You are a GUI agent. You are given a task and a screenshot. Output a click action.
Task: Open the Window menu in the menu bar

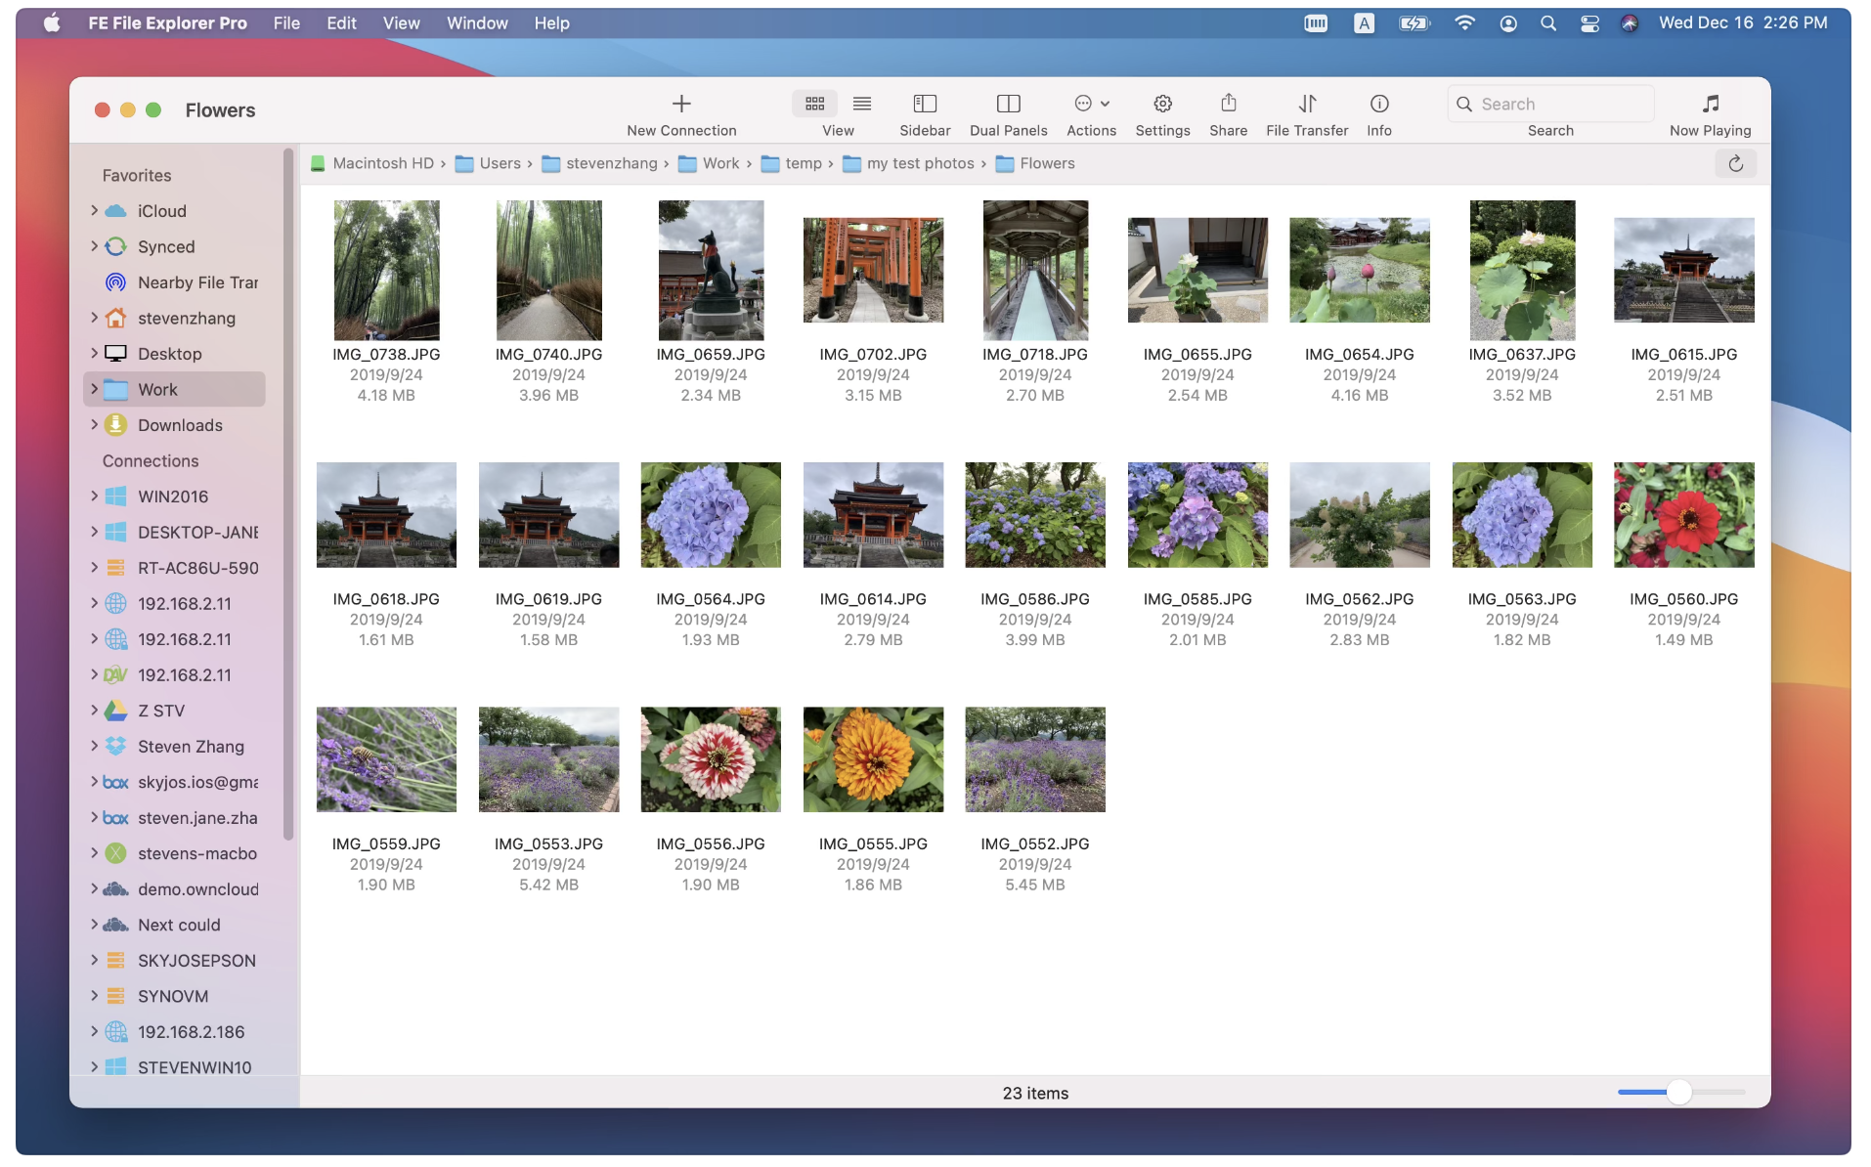point(477,23)
